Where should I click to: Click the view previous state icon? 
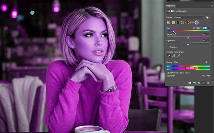click(194, 83)
